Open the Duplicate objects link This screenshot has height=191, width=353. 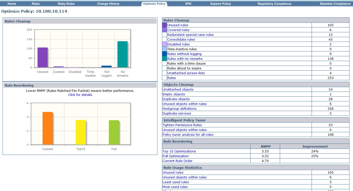176,99
